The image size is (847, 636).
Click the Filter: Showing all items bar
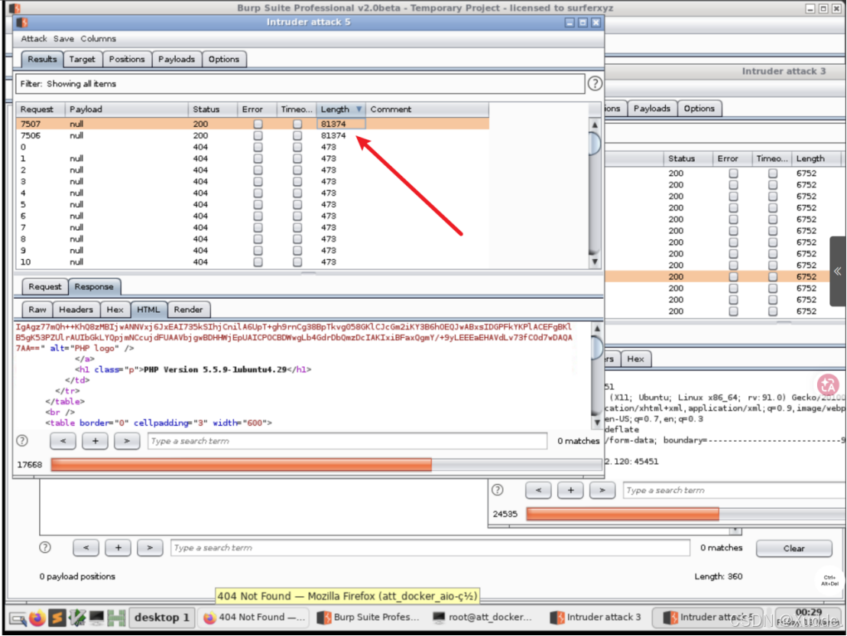pos(300,84)
